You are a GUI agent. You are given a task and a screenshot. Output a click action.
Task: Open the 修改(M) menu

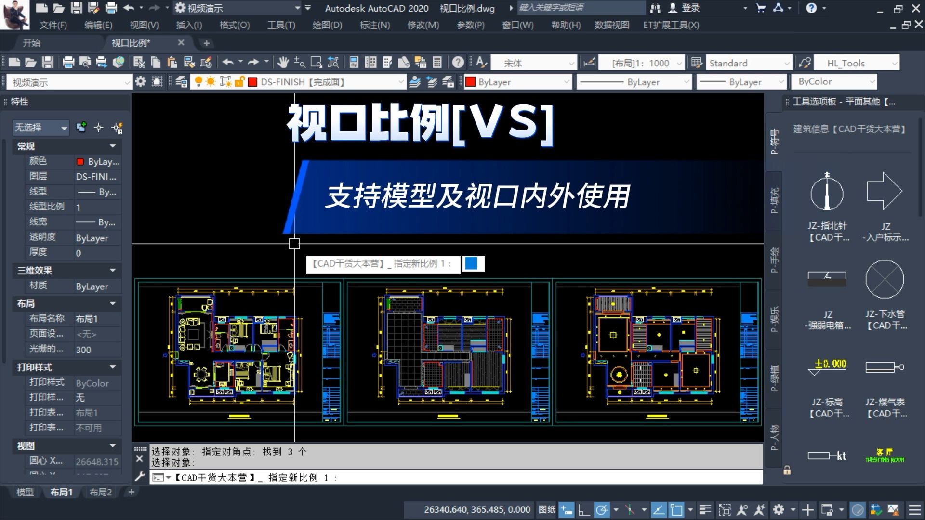click(x=423, y=25)
